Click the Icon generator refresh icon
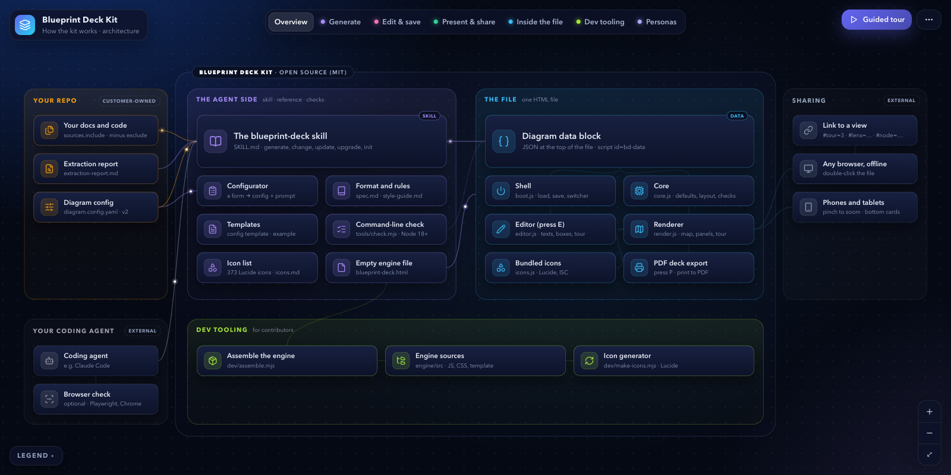951x475 pixels. click(x=590, y=360)
